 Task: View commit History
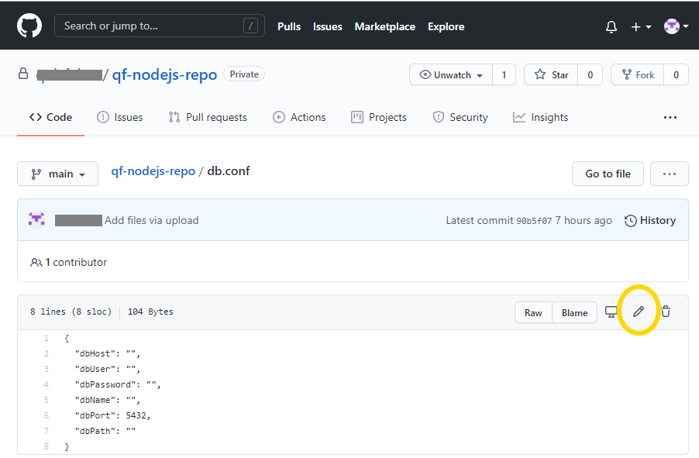649,220
